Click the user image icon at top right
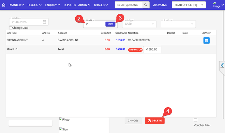The image size is (225, 133). [216, 5]
